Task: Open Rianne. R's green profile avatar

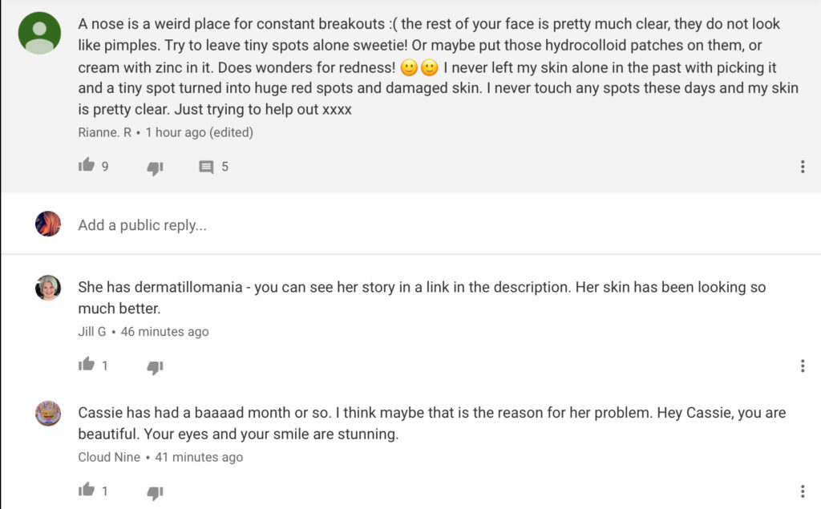Action: [x=39, y=34]
